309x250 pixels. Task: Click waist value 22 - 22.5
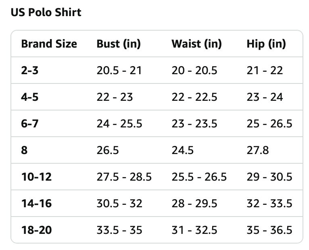click(x=194, y=97)
